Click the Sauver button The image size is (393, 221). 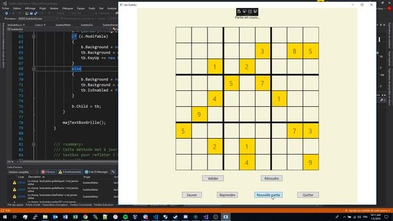click(192, 195)
